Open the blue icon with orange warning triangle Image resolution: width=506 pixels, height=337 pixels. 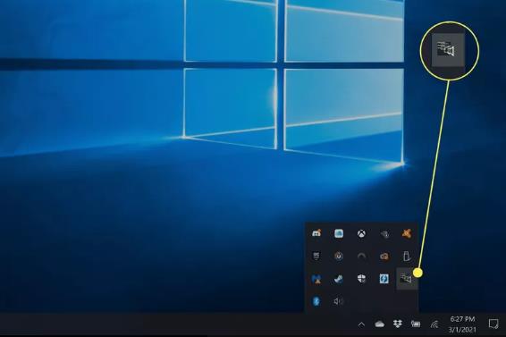[316, 279]
